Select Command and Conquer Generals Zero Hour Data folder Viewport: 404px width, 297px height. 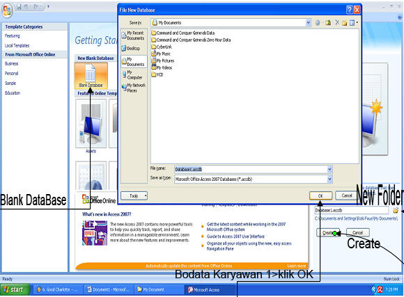click(x=191, y=40)
